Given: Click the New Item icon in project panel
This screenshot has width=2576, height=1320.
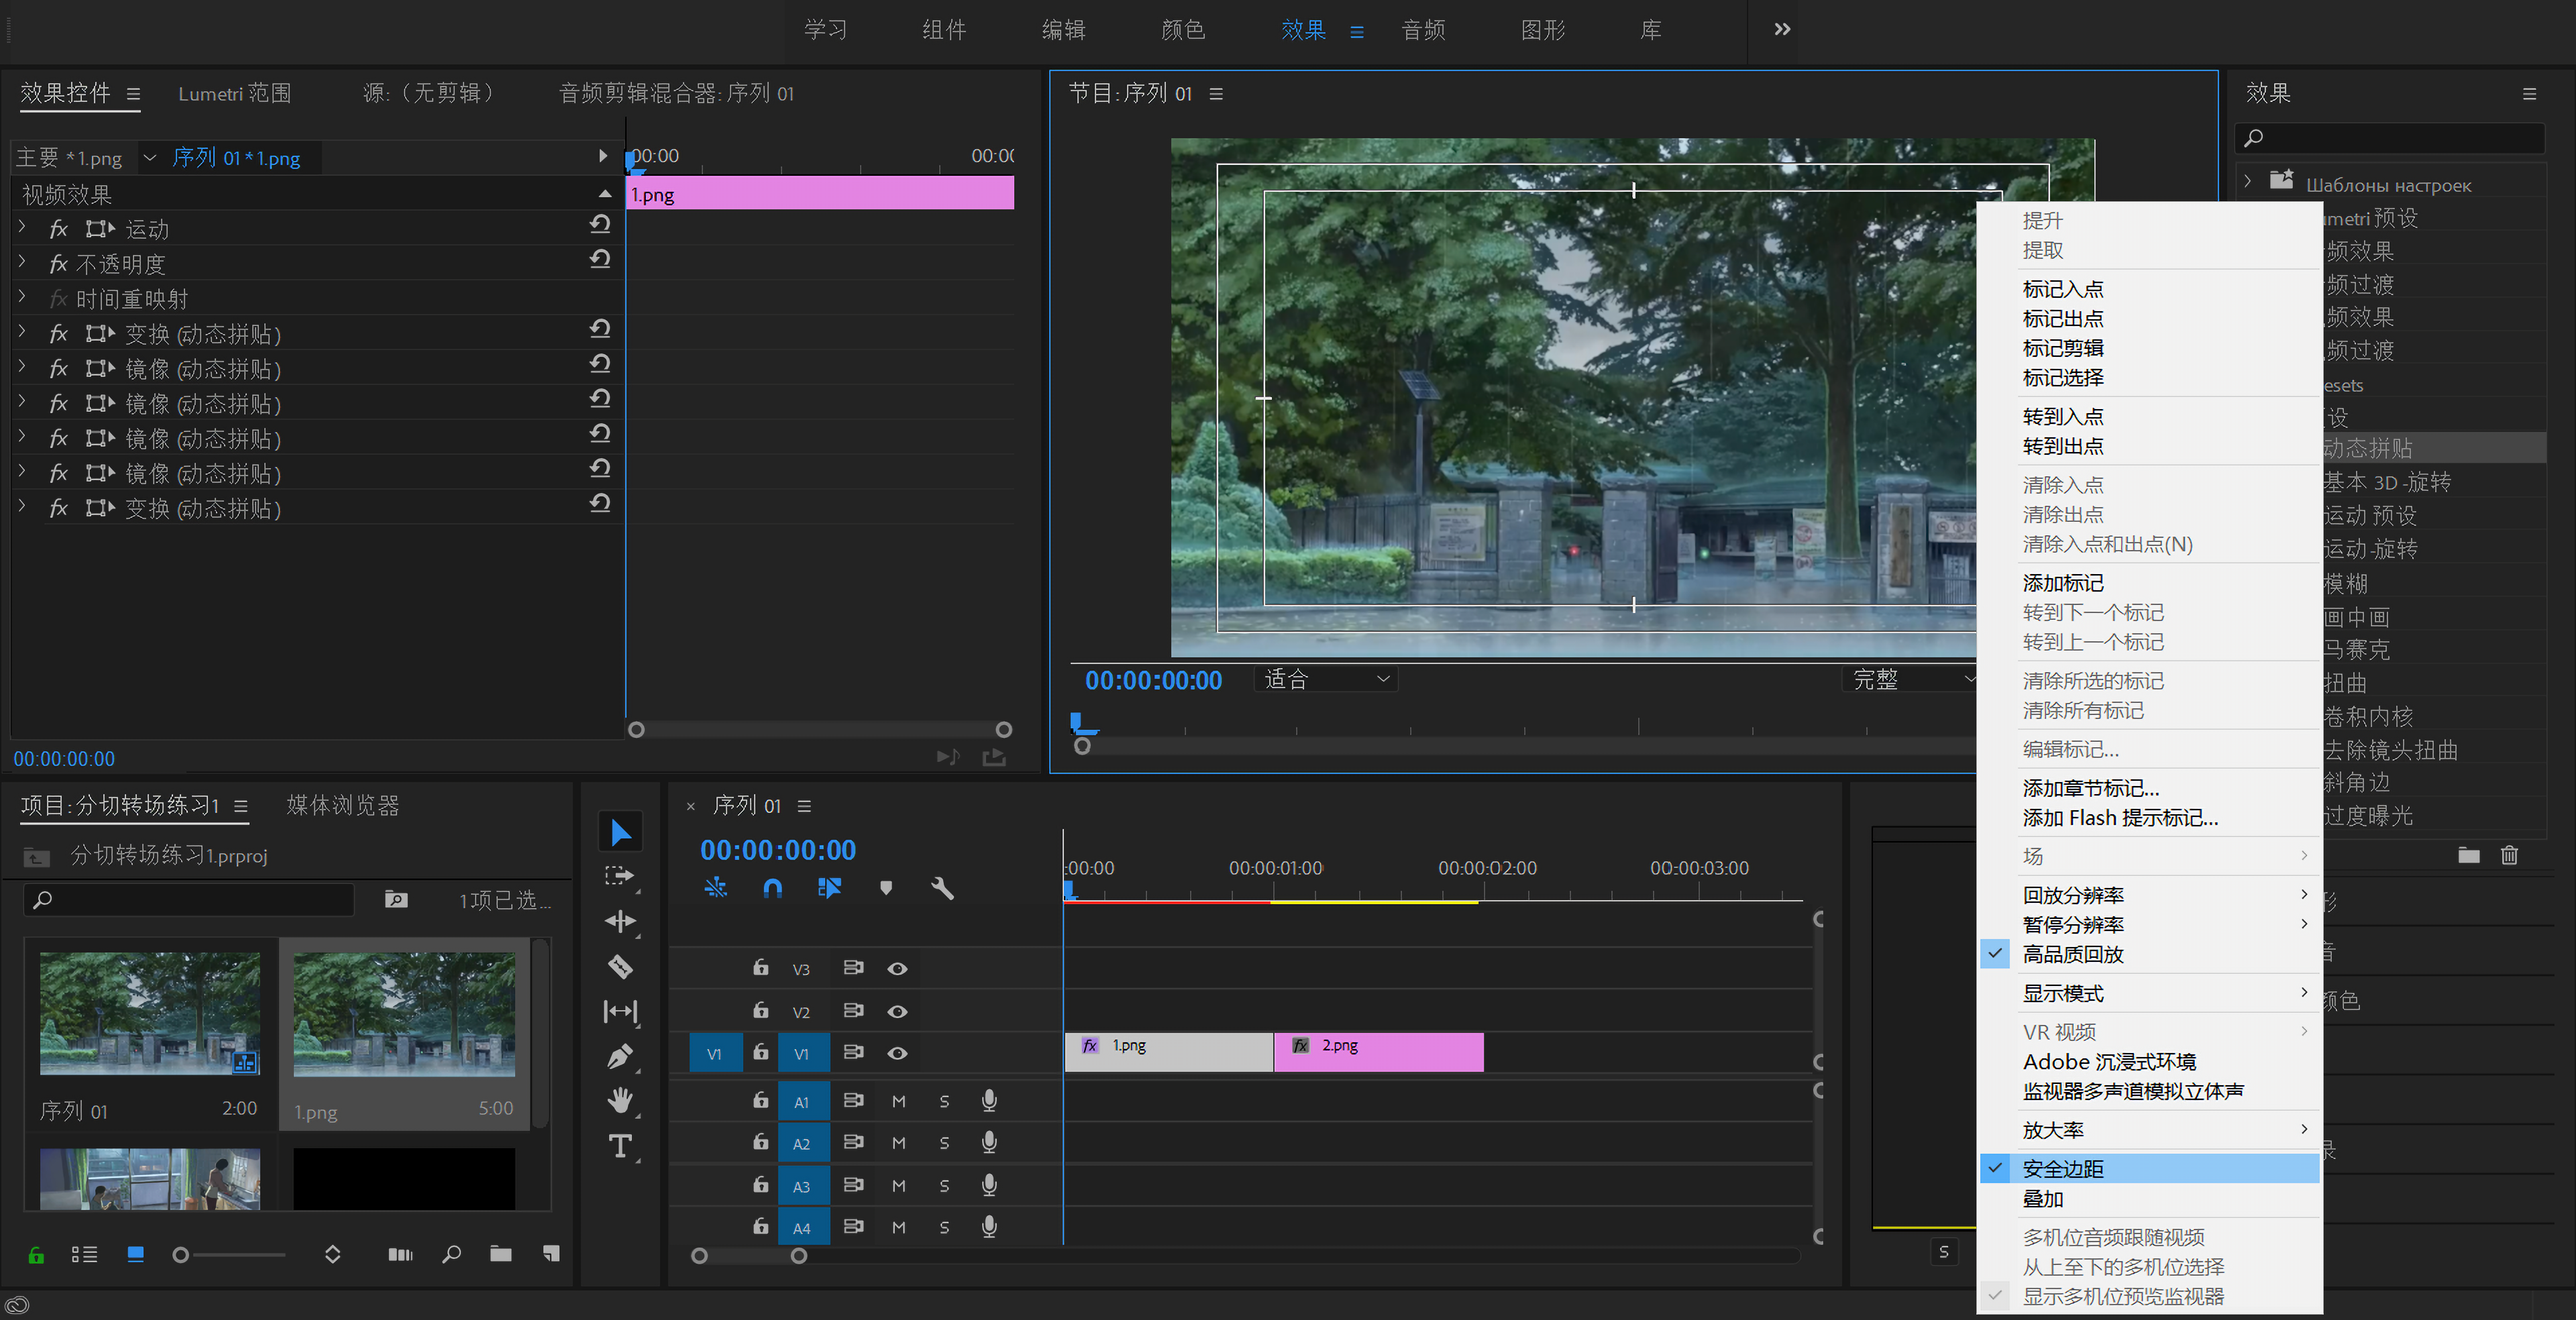Looking at the screenshot, I should (551, 1254).
